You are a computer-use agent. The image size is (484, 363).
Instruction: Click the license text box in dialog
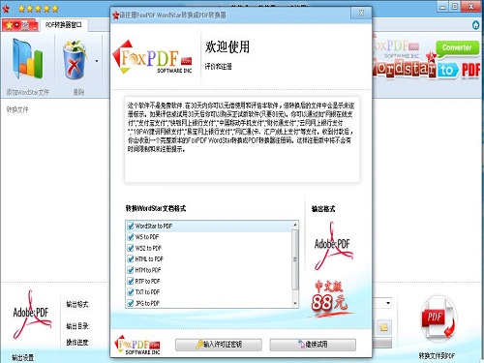click(242, 139)
